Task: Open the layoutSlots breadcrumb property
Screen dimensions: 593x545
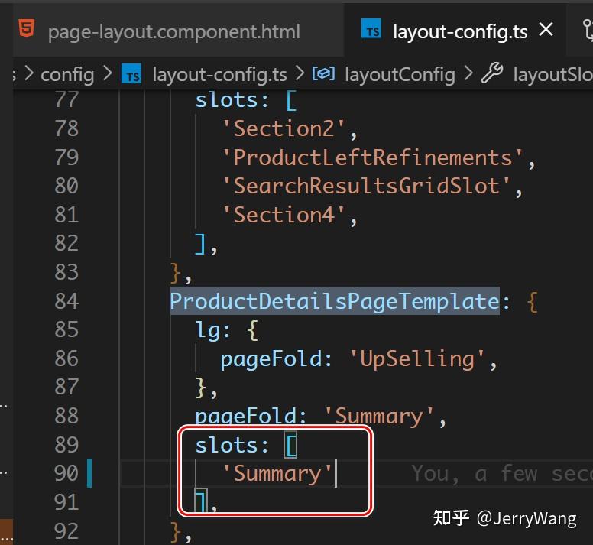Action: (x=552, y=74)
